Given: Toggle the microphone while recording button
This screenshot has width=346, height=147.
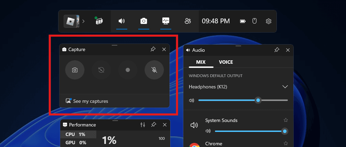Looking at the screenshot, I should coord(154,70).
